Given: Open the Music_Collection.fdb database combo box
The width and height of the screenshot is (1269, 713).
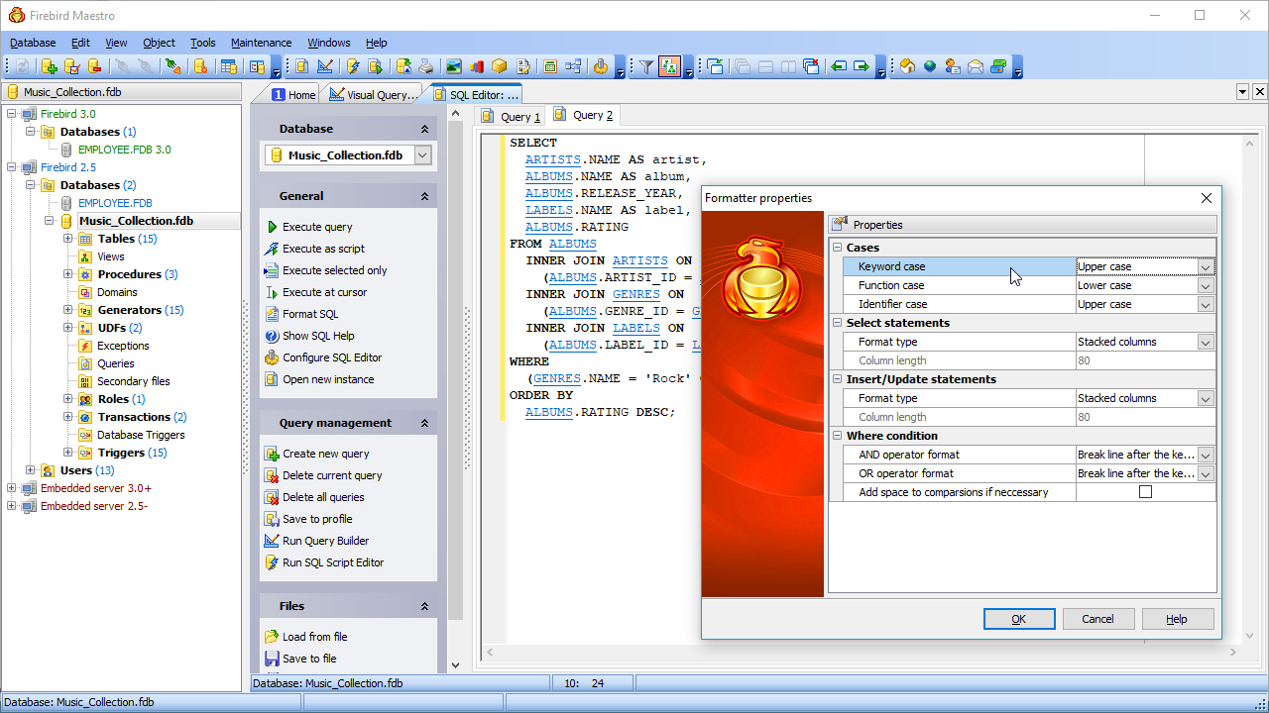Looking at the screenshot, I should [x=422, y=155].
